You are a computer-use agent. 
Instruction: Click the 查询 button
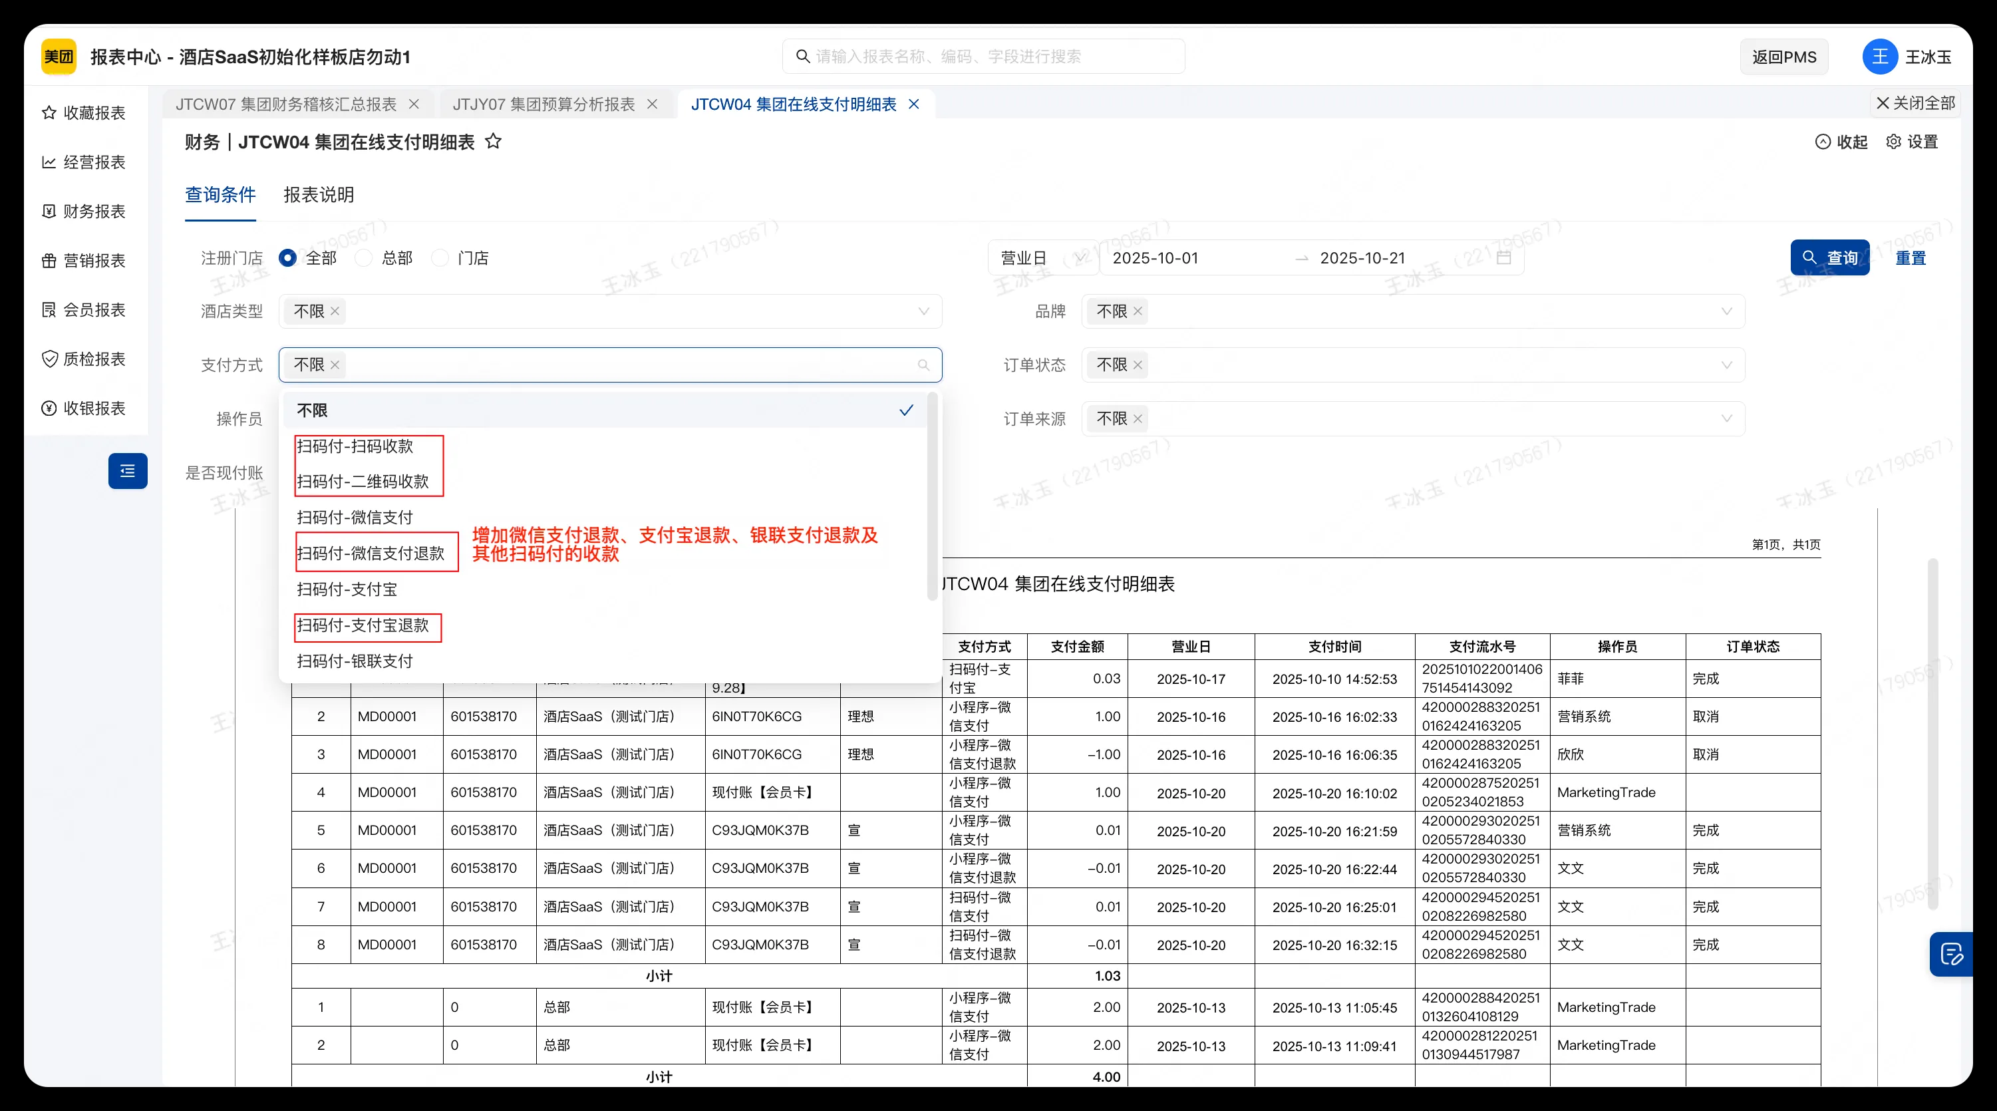pos(1829,257)
